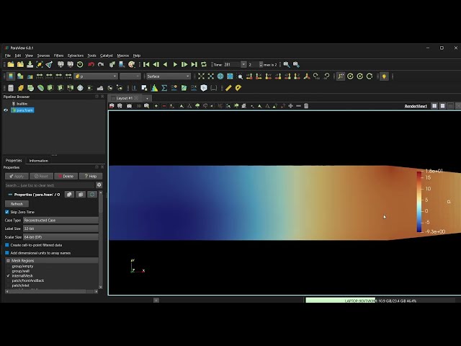
Task: Click the Refresh button
Action: 17,203
